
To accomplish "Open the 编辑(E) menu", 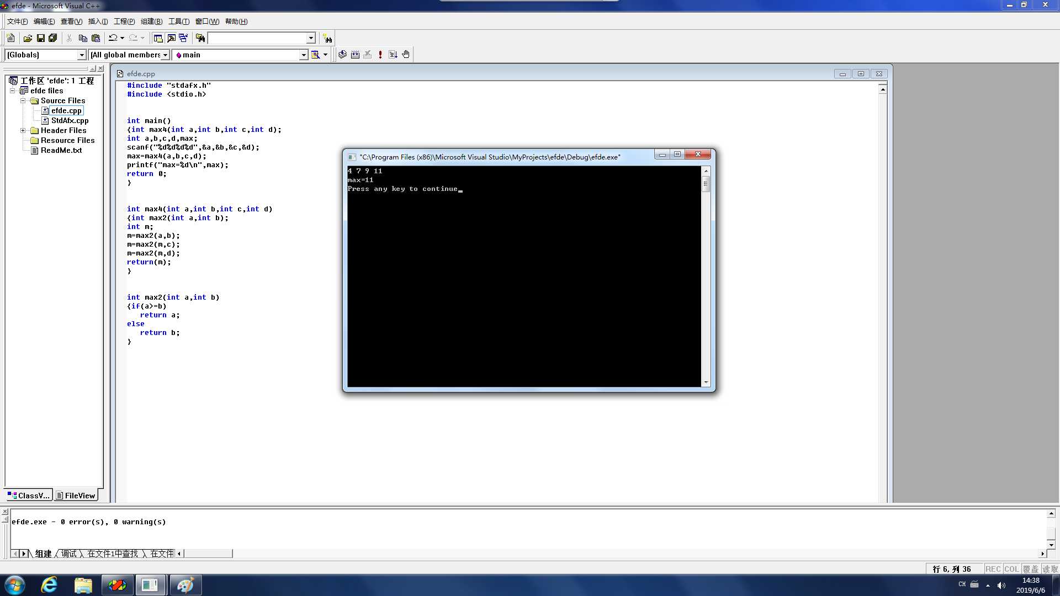I will pos(44,22).
